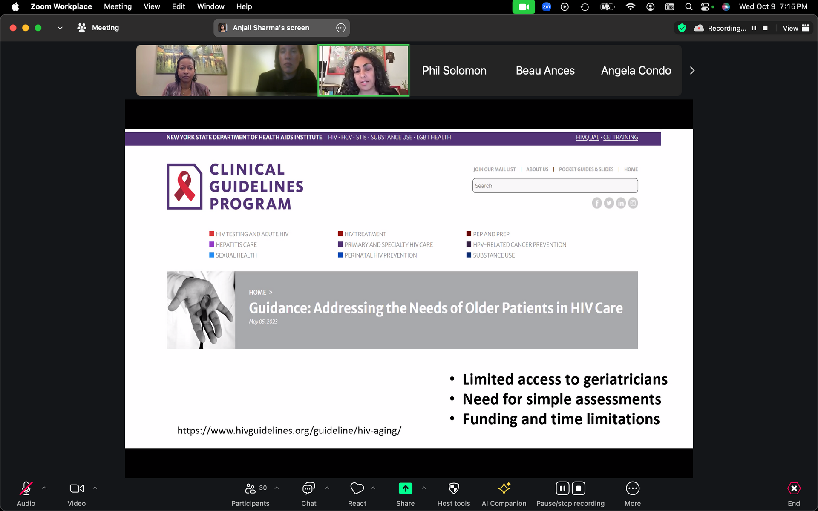
Task: Expand the dropdown beside traffic lights
Action: point(60,28)
